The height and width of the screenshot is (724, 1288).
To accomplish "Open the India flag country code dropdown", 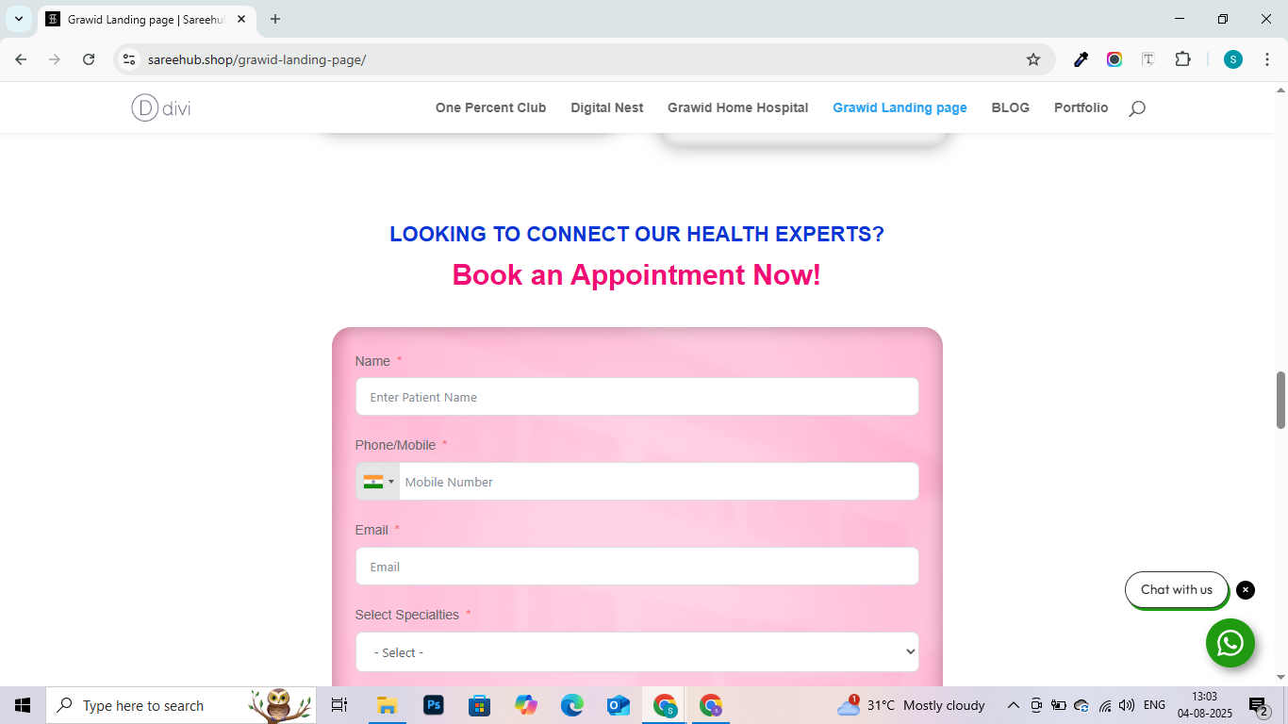I will (x=378, y=482).
